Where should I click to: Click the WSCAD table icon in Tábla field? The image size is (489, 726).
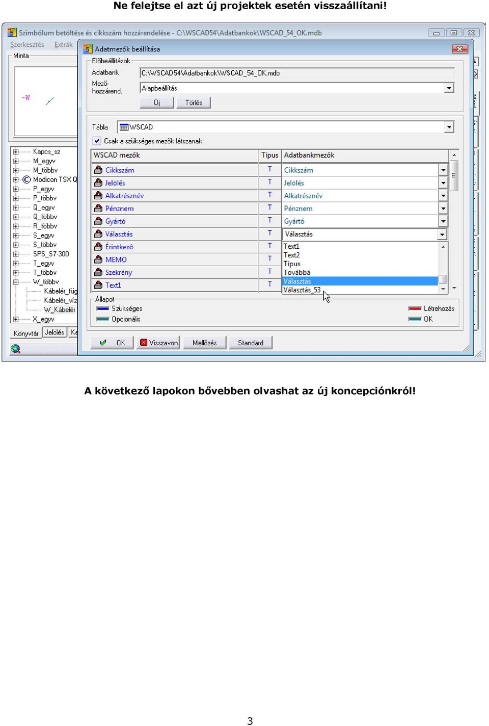coord(124,127)
